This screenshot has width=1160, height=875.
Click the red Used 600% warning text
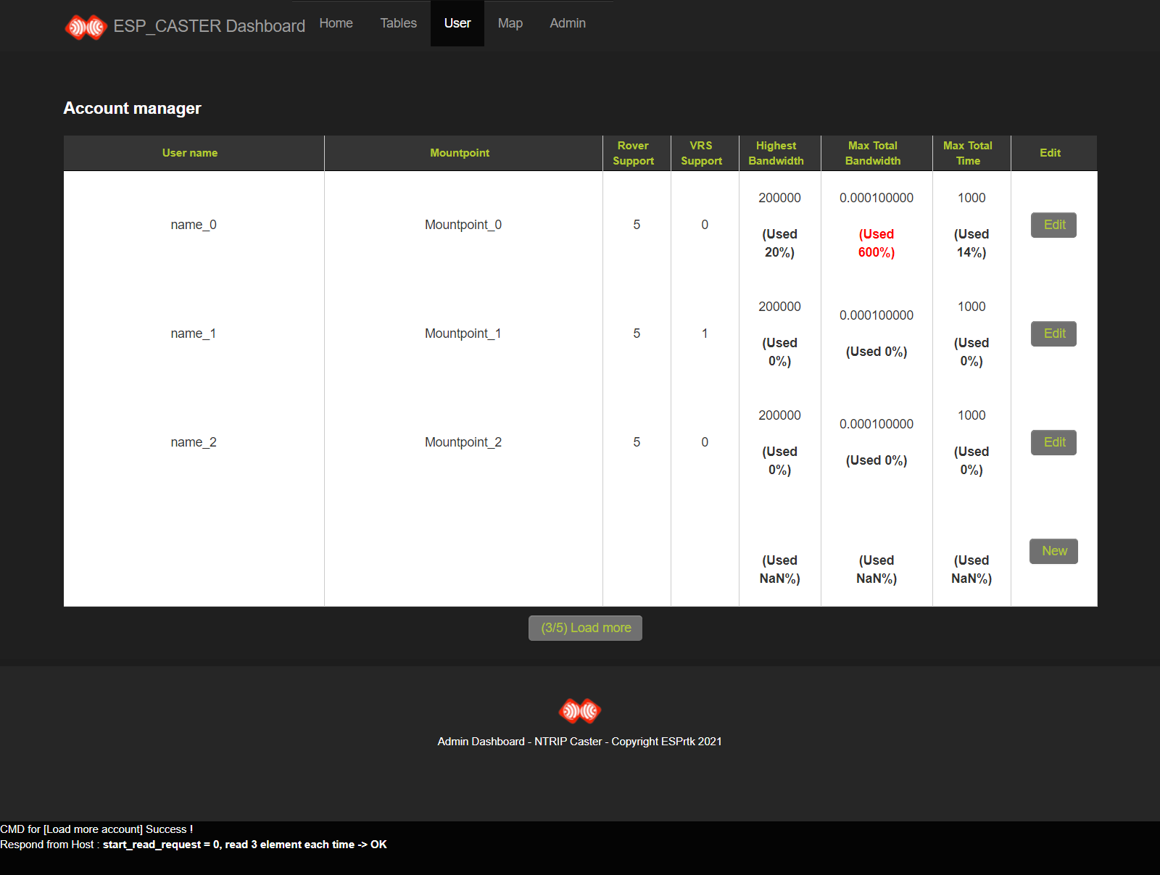tap(876, 243)
